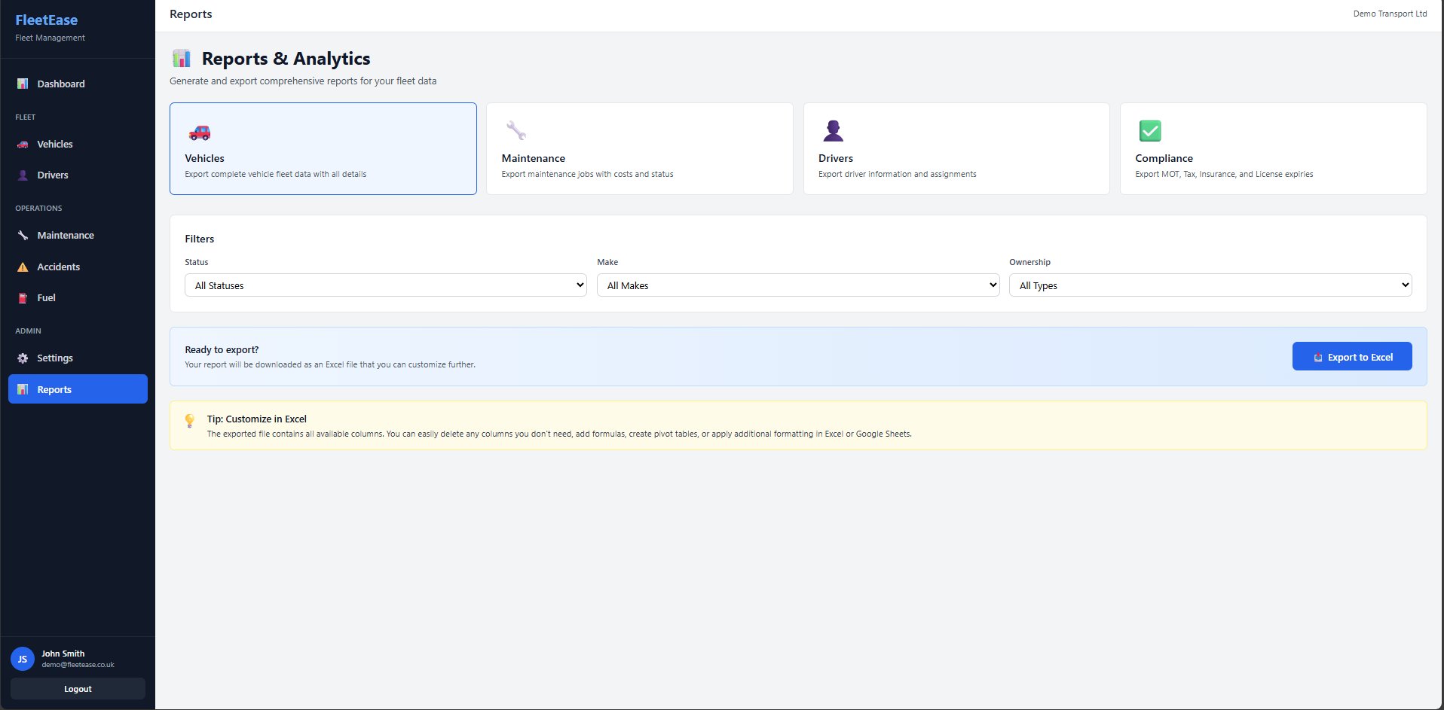The image size is (1444, 710).
Task: Click the green checkmark Compliance icon
Action: 1149,131
